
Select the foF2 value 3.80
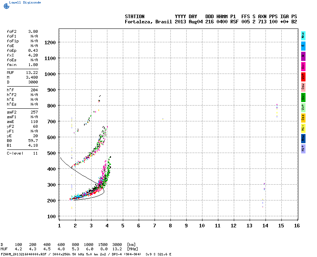[x=33, y=32]
